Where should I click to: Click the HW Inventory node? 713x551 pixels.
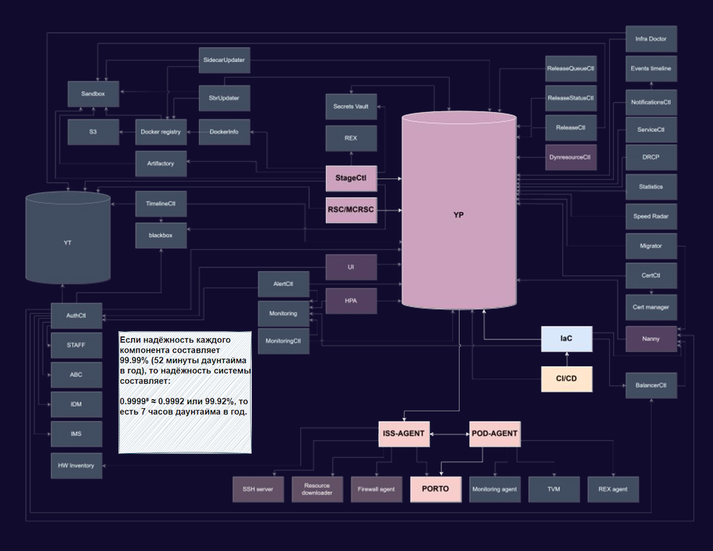coord(77,466)
